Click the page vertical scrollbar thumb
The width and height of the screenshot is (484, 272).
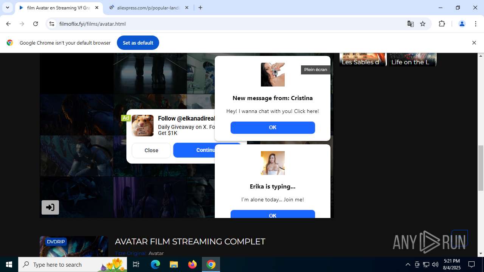[481, 168]
